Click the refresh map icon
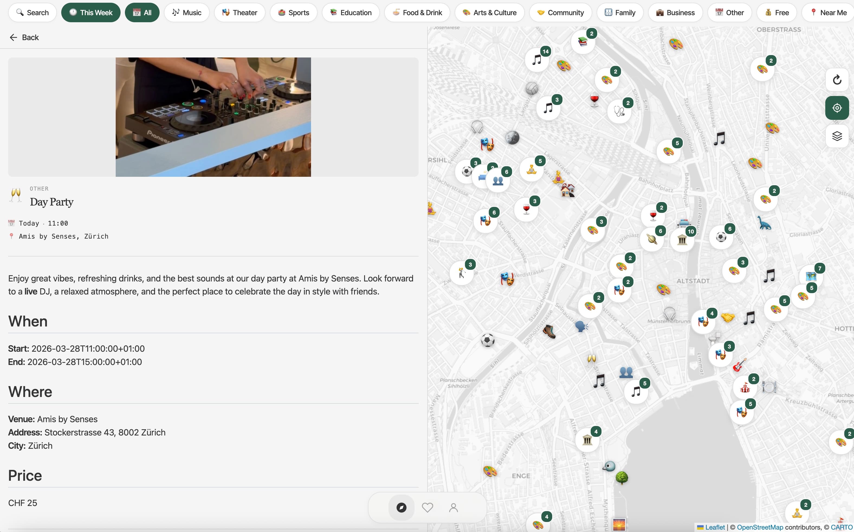Image resolution: width=854 pixels, height=532 pixels. [837, 80]
